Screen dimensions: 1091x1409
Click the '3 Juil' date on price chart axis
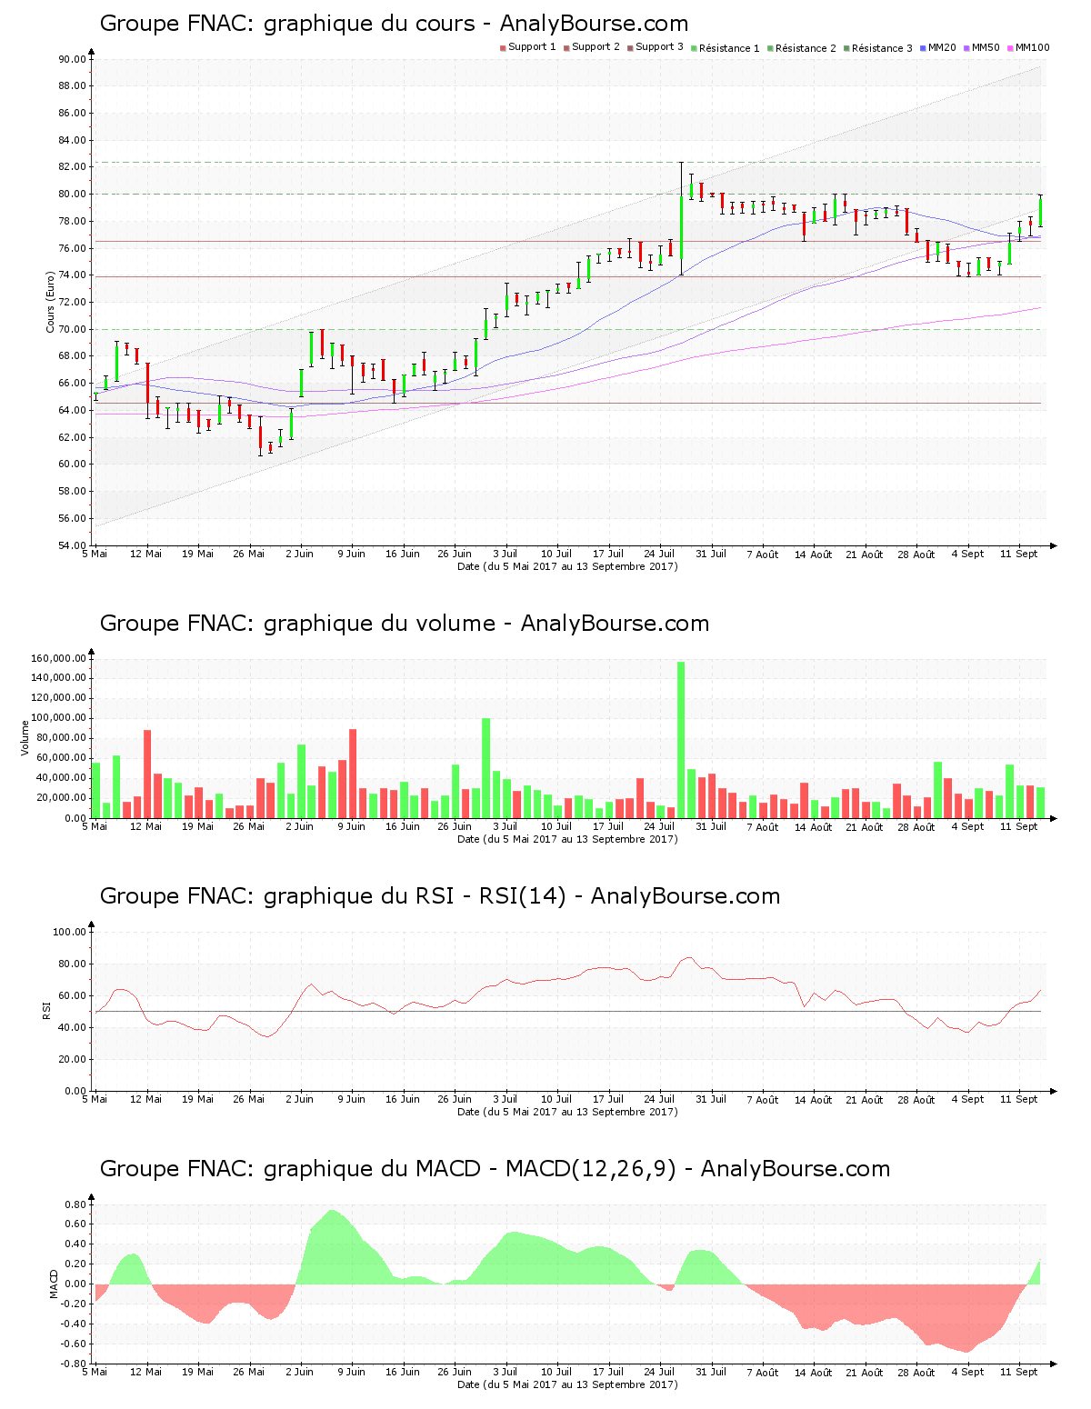(x=505, y=554)
